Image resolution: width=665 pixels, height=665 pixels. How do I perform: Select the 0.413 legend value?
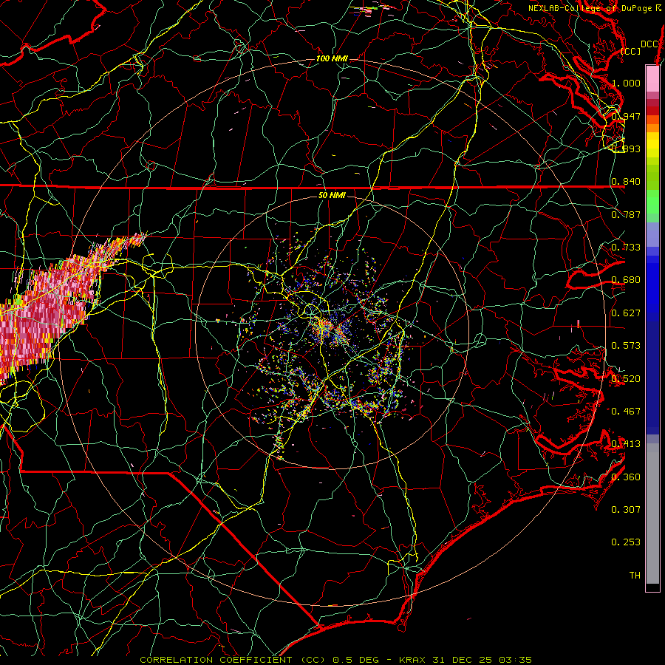[x=626, y=444]
